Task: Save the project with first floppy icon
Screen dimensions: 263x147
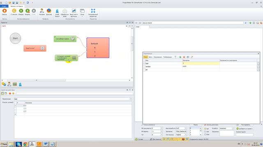Action: 14,3
